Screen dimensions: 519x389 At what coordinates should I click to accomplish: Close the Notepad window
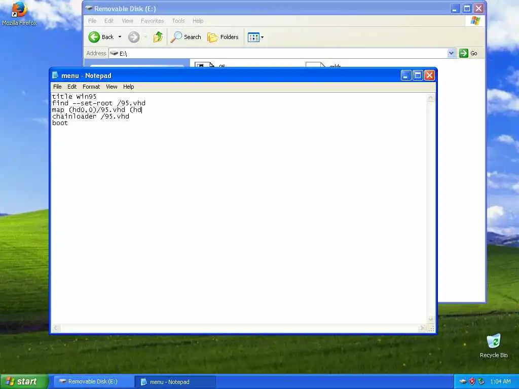click(x=429, y=75)
